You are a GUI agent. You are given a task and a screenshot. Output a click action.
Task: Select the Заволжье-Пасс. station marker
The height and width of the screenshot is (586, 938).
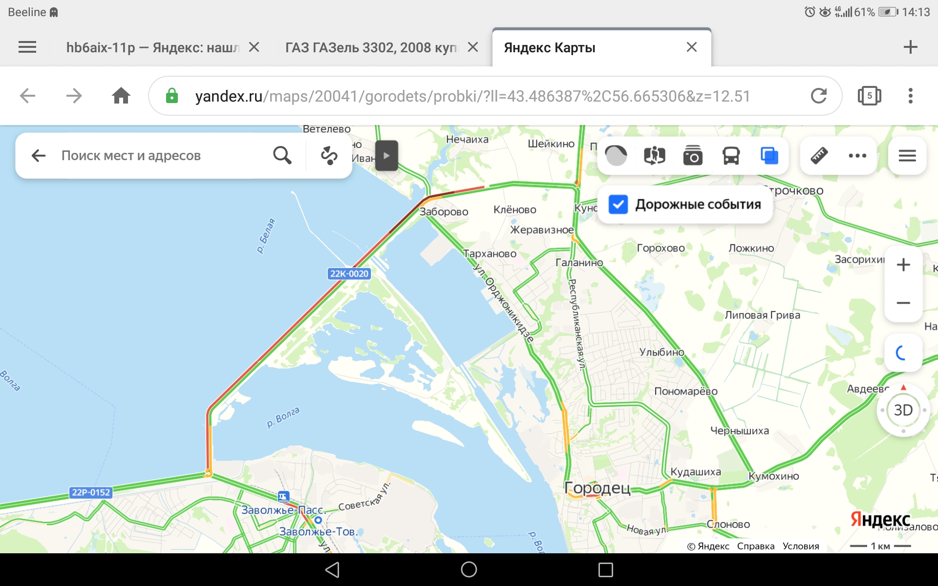pos(283,497)
